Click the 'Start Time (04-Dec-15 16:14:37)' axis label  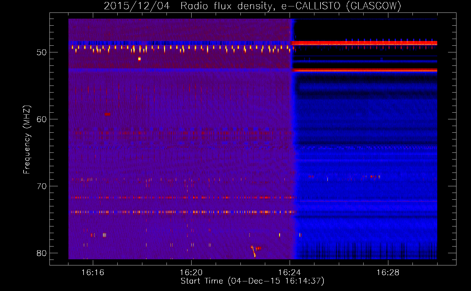tap(252, 281)
